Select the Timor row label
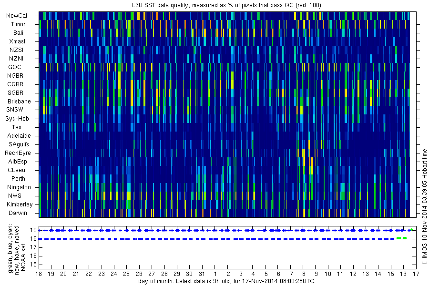 coord(18,24)
